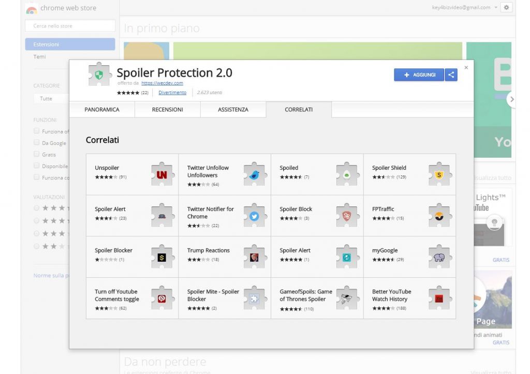Image resolution: width=530 pixels, height=374 pixels.
Task: Click the Spoiler Alert icon rated 23 reviews
Action: pos(162,216)
